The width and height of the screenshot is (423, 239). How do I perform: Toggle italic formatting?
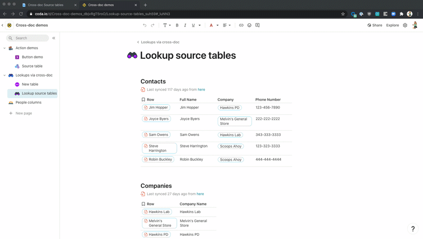pyautogui.click(x=185, y=25)
